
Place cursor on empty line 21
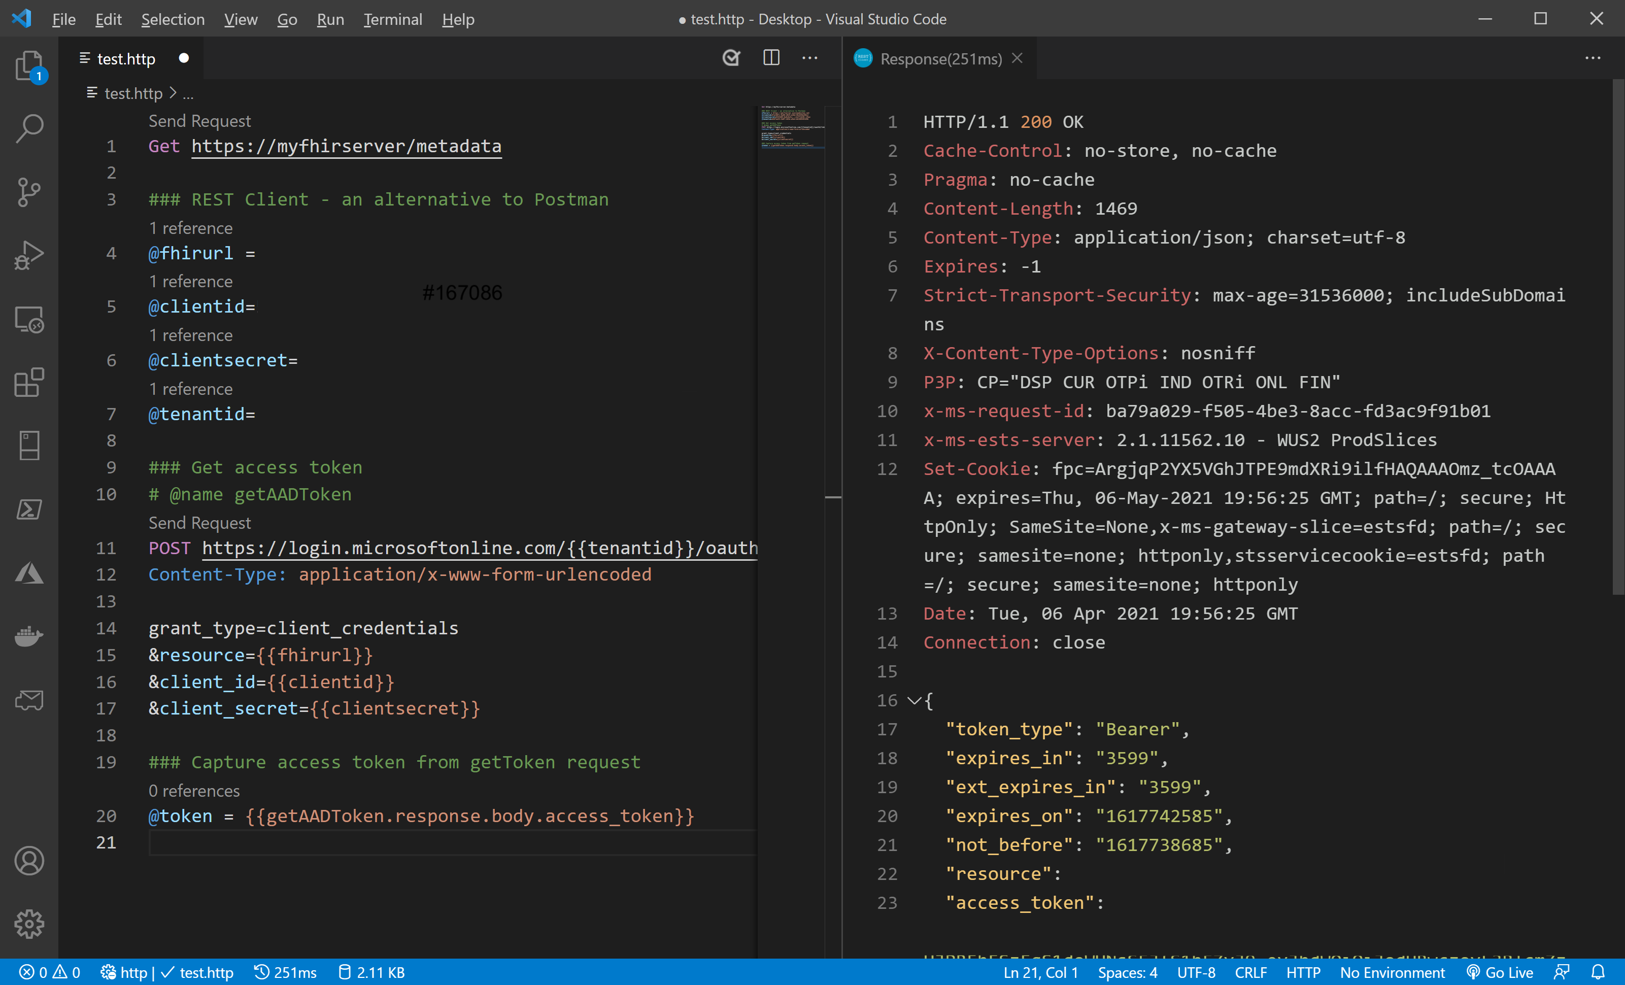pyautogui.click(x=452, y=842)
